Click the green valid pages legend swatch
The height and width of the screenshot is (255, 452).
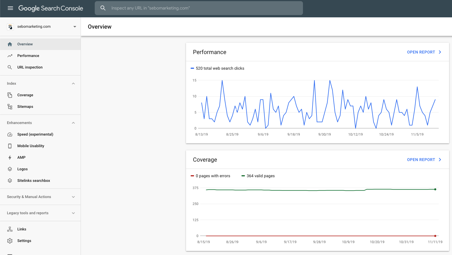click(243, 176)
